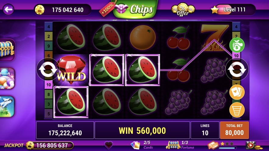Tap the right spin reels button
The image size is (269, 151).
(x=237, y=69)
